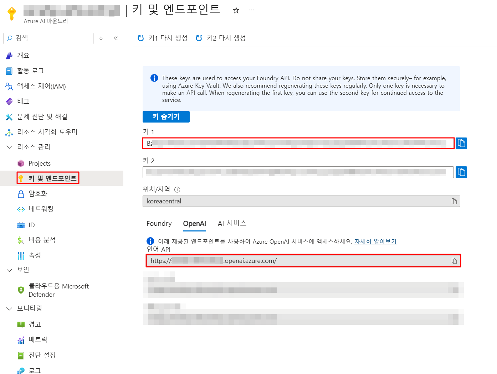Image resolution: width=497 pixels, height=374 pixels.
Task: Open 리소스 시각화 도우미 item
Action: 47,132
